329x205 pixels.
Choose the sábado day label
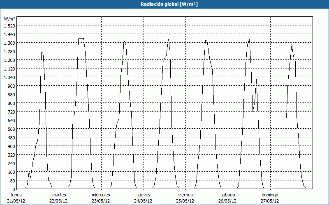click(227, 195)
